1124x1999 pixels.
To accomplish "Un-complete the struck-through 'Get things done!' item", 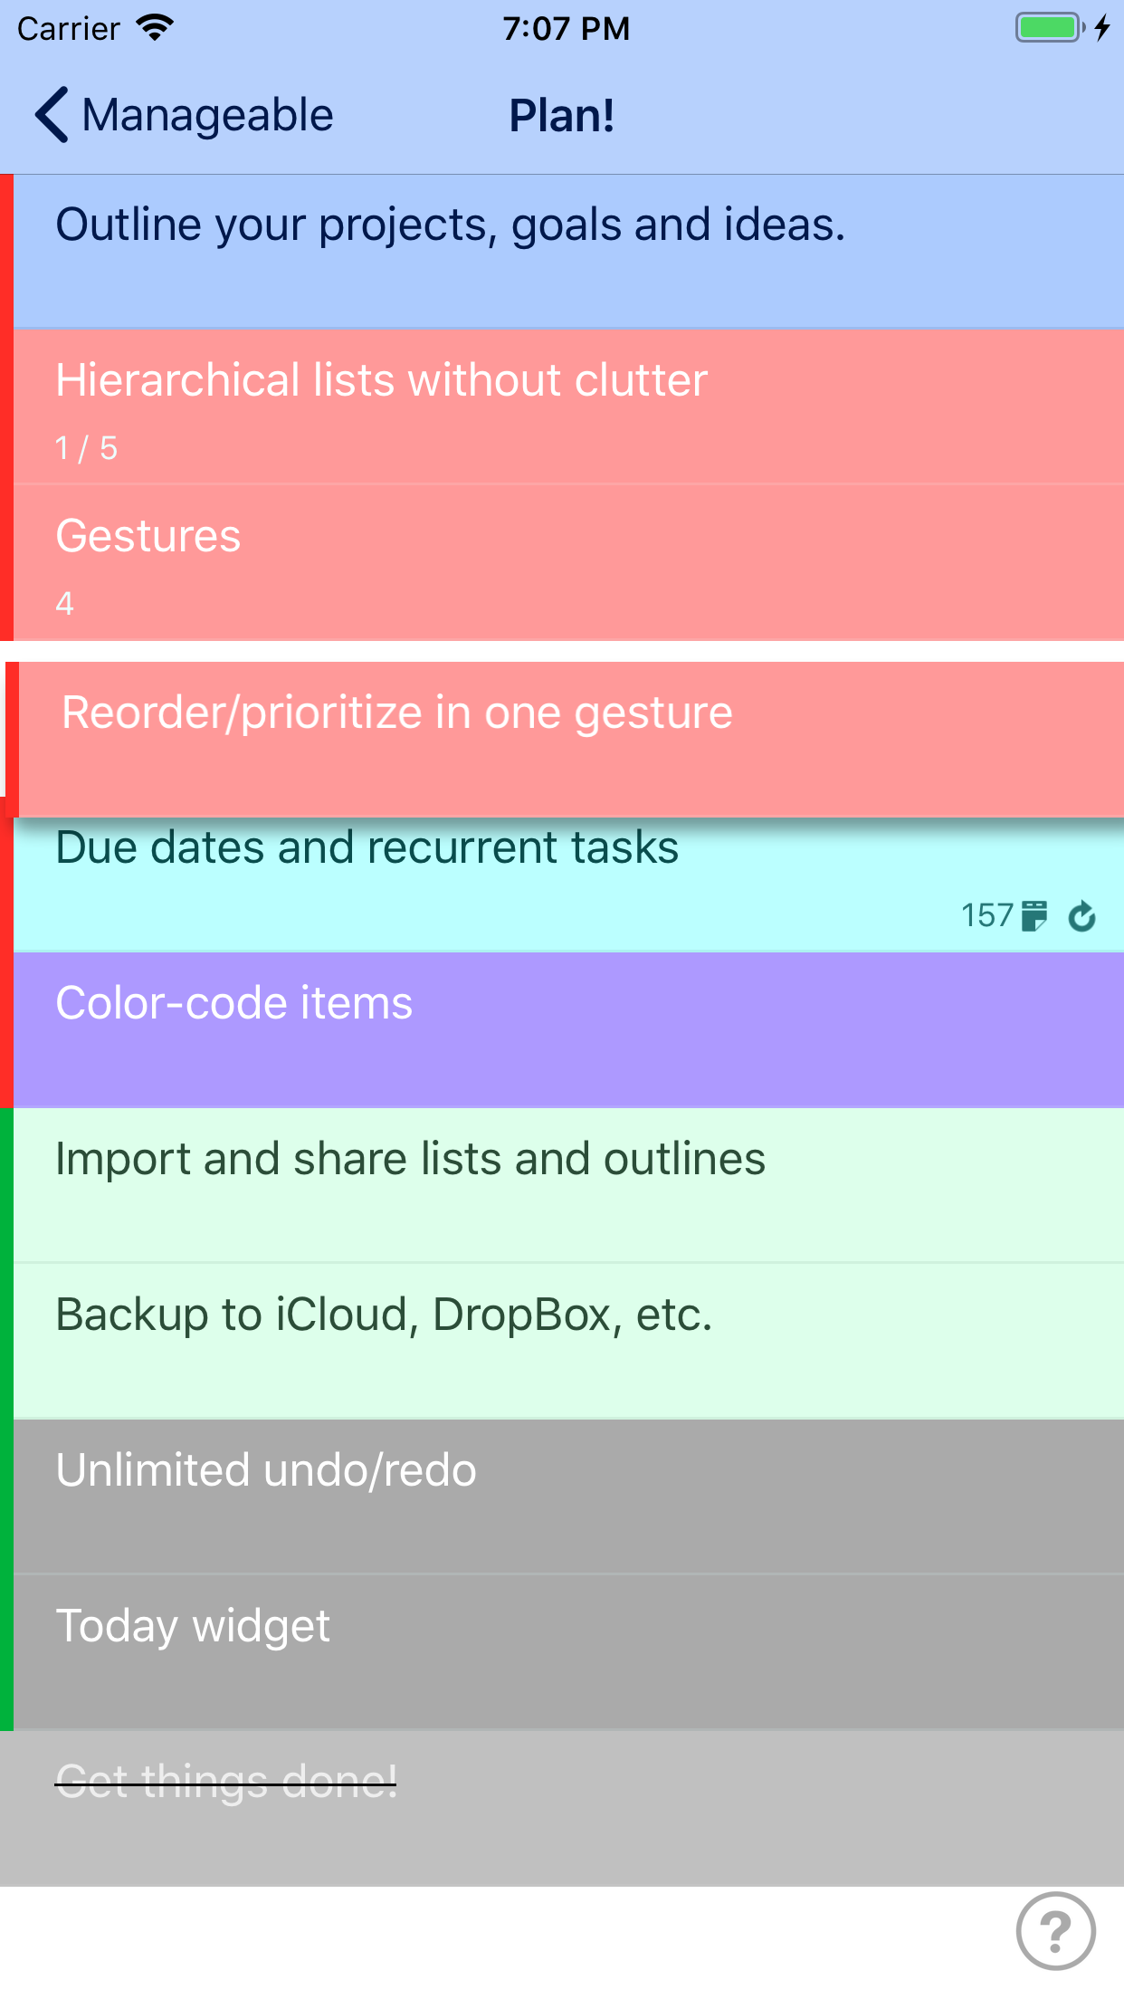I will point(226,1777).
